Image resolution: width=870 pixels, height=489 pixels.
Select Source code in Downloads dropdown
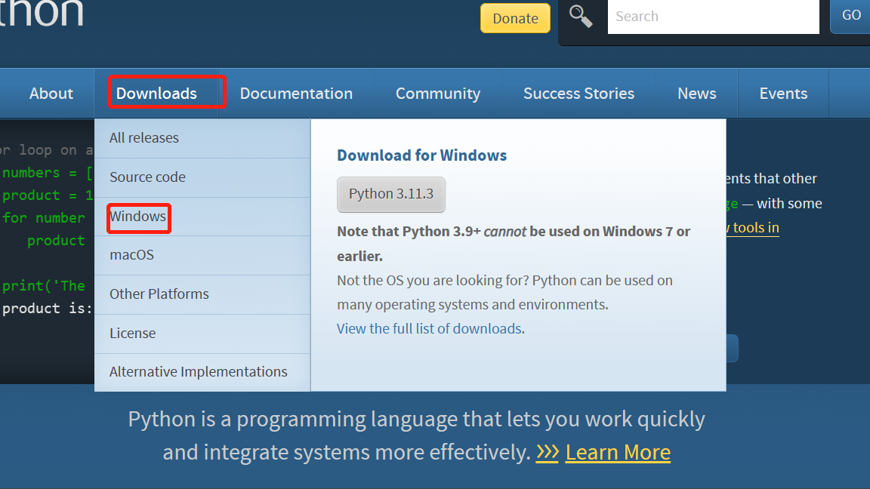(x=202, y=177)
